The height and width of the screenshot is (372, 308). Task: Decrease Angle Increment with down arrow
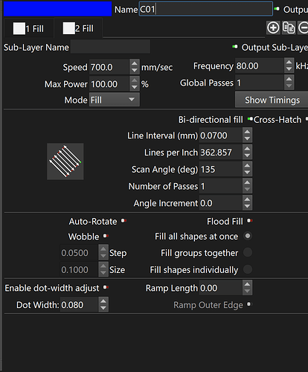coord(247,206)
